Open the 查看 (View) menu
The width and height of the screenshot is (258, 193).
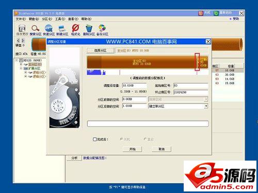coord(73,19)
